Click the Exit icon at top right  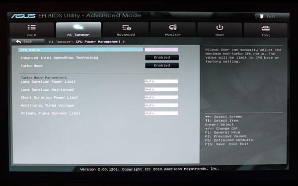coord(262,16)
